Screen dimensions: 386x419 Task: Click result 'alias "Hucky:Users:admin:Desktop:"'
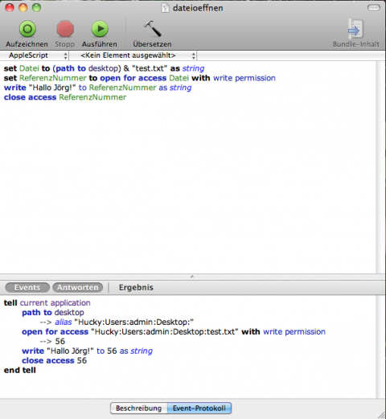pos(125,322)
